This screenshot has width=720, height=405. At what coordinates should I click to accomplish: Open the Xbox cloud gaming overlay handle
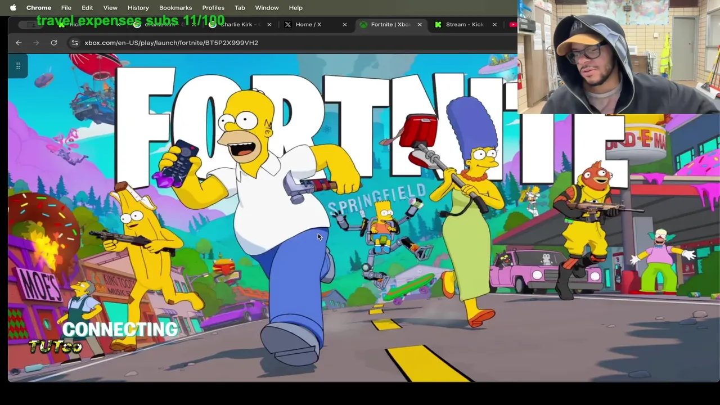point(18,66)
